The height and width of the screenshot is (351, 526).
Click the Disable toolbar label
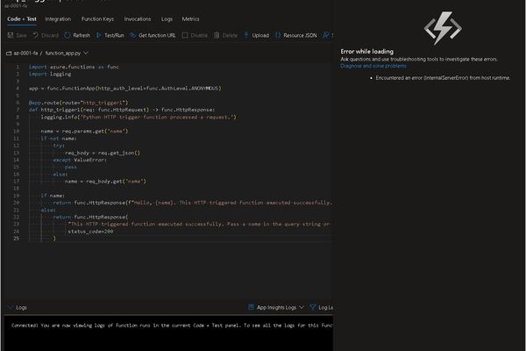(199, 35)
